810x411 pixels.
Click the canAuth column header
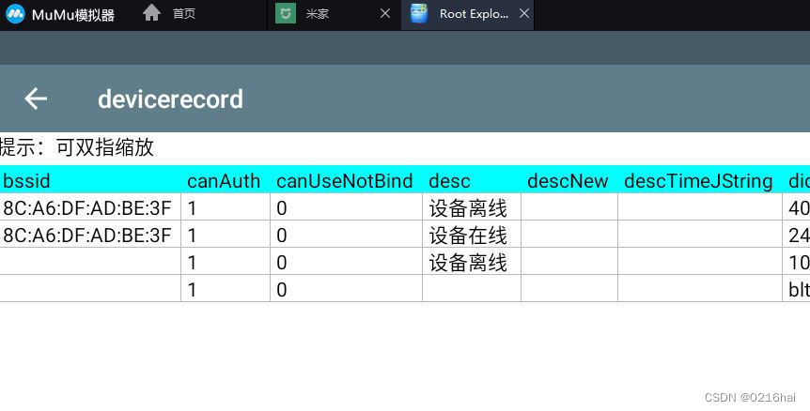click(224, 181)
